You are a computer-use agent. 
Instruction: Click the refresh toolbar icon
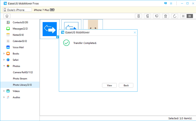pyautogui.click(x=175, y=16)
